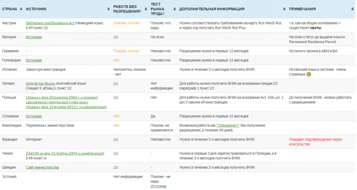The width and height of the screenshot is (357, 190).
Task: Click the Германия country cell
Action: 10,51
